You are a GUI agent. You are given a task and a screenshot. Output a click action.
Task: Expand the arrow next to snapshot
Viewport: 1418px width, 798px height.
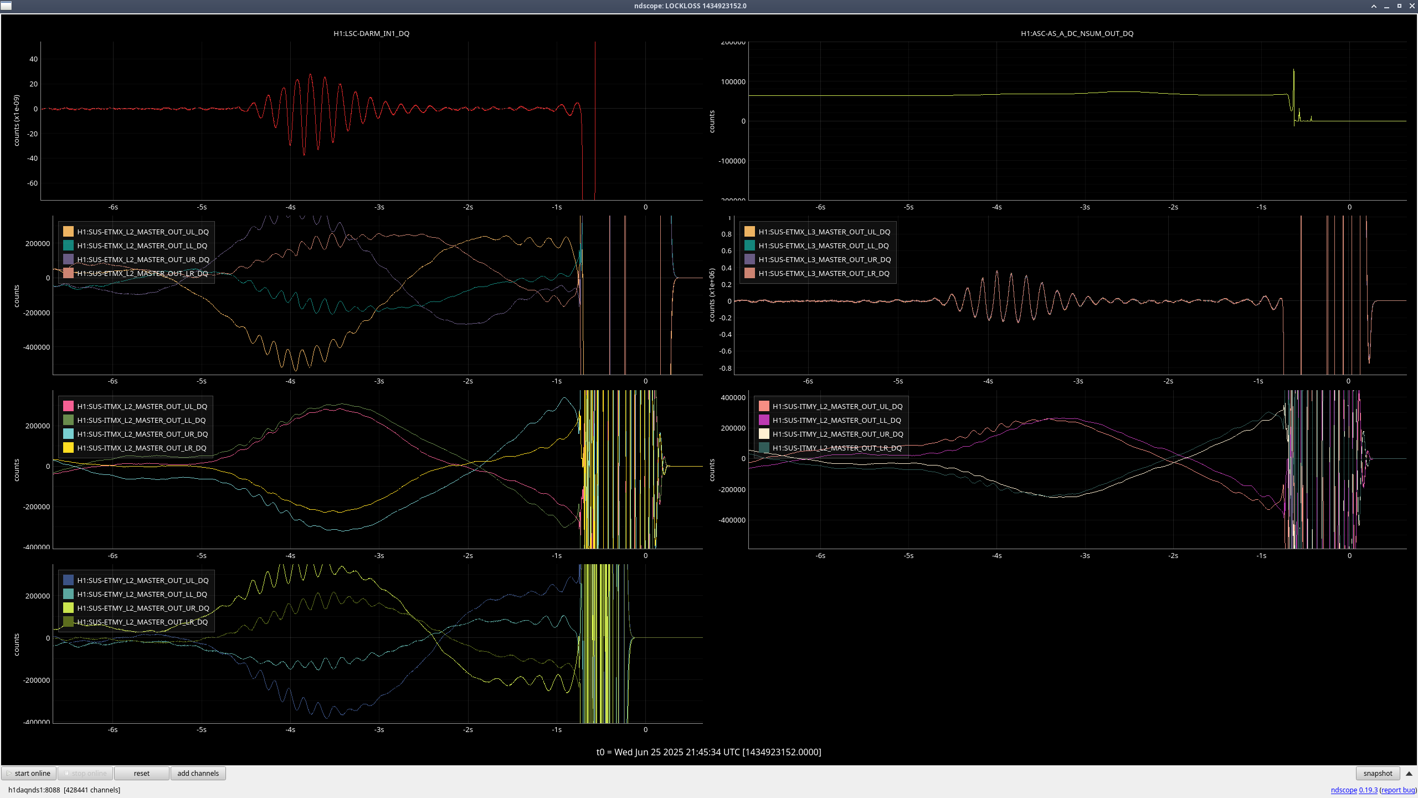[x=1409, y=773]
